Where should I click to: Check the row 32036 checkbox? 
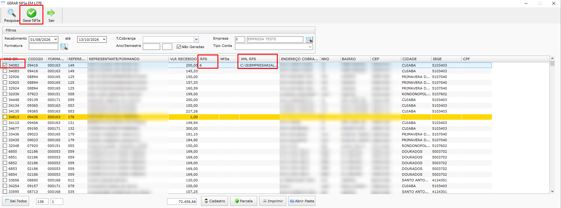tap(5, 94)
